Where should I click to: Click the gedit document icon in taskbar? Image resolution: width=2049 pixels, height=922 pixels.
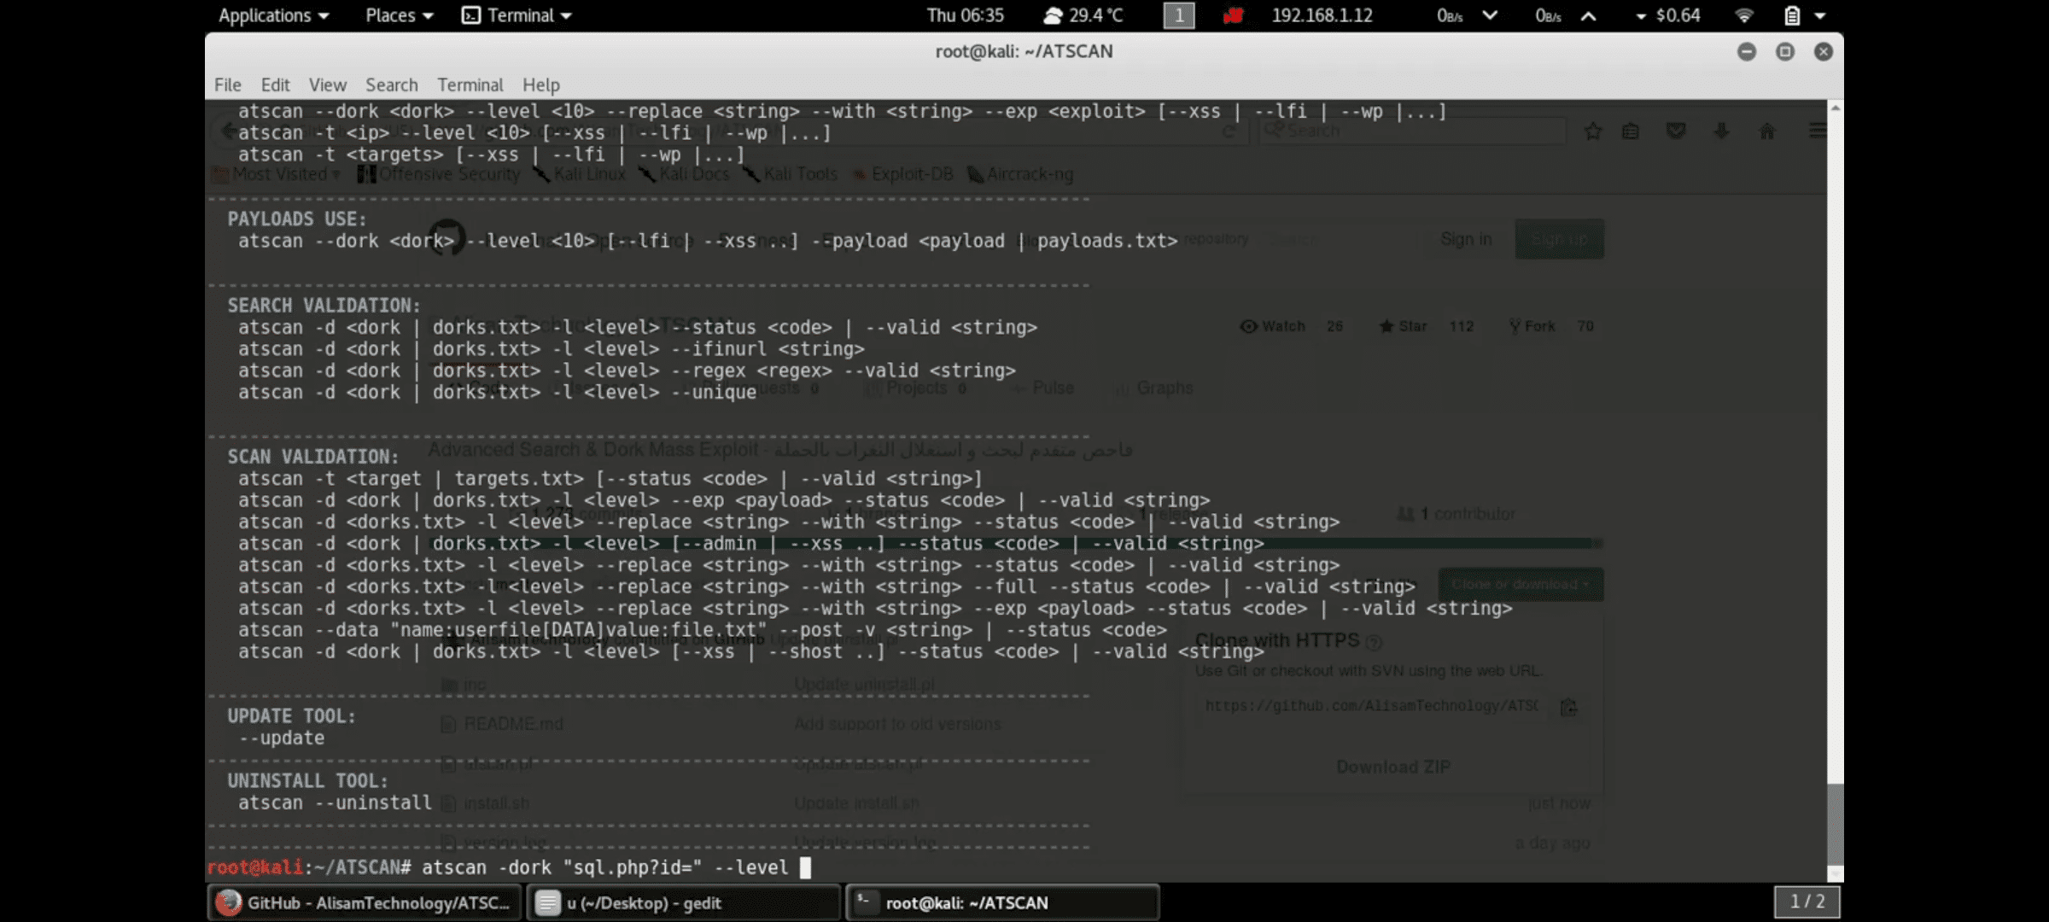(548, 902)
